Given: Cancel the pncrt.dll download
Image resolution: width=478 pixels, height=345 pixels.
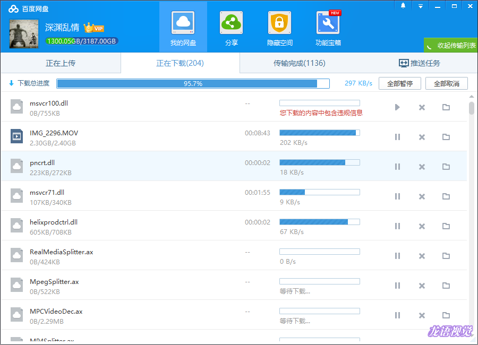Looking at the screenshot, I should (x=422, y=167).
